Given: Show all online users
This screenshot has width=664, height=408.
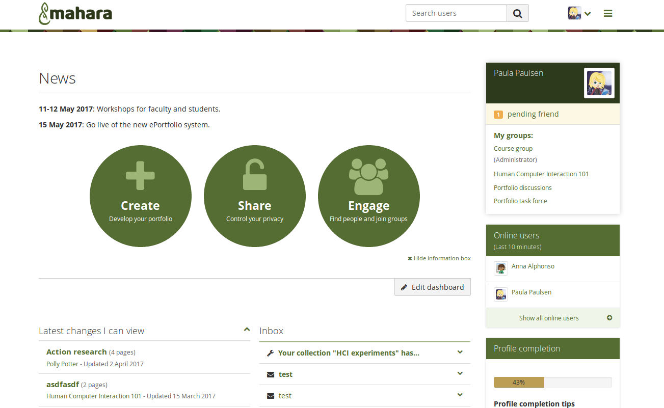Looking at the screenshot, I should [549, 318].
